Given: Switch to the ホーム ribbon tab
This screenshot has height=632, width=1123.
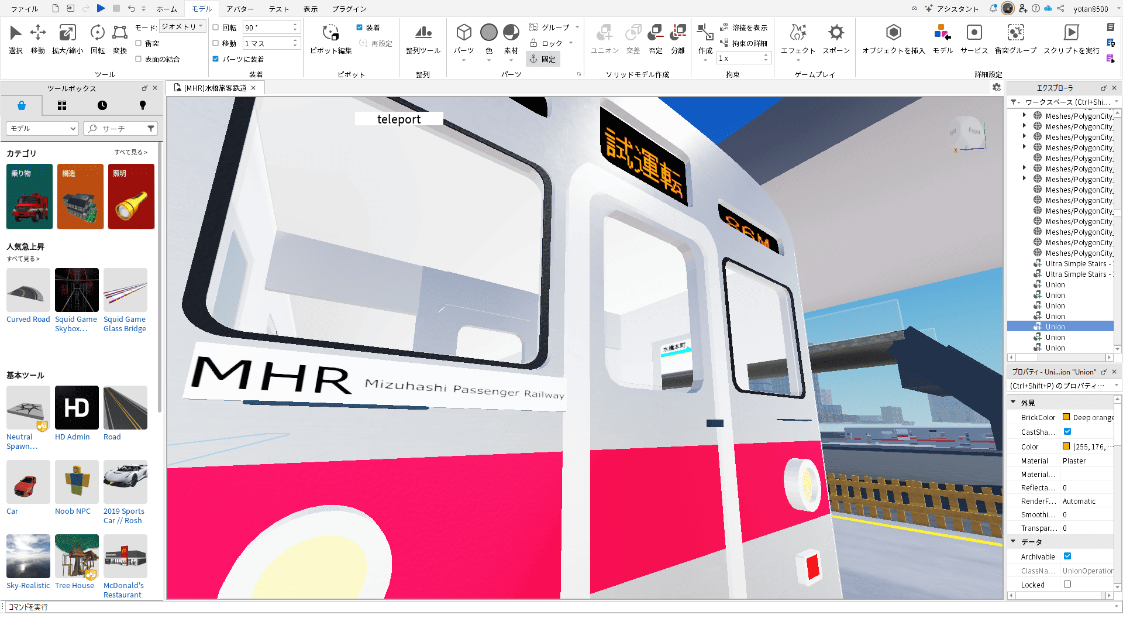Looking at the screenshot, I should [x=167, y=9].
